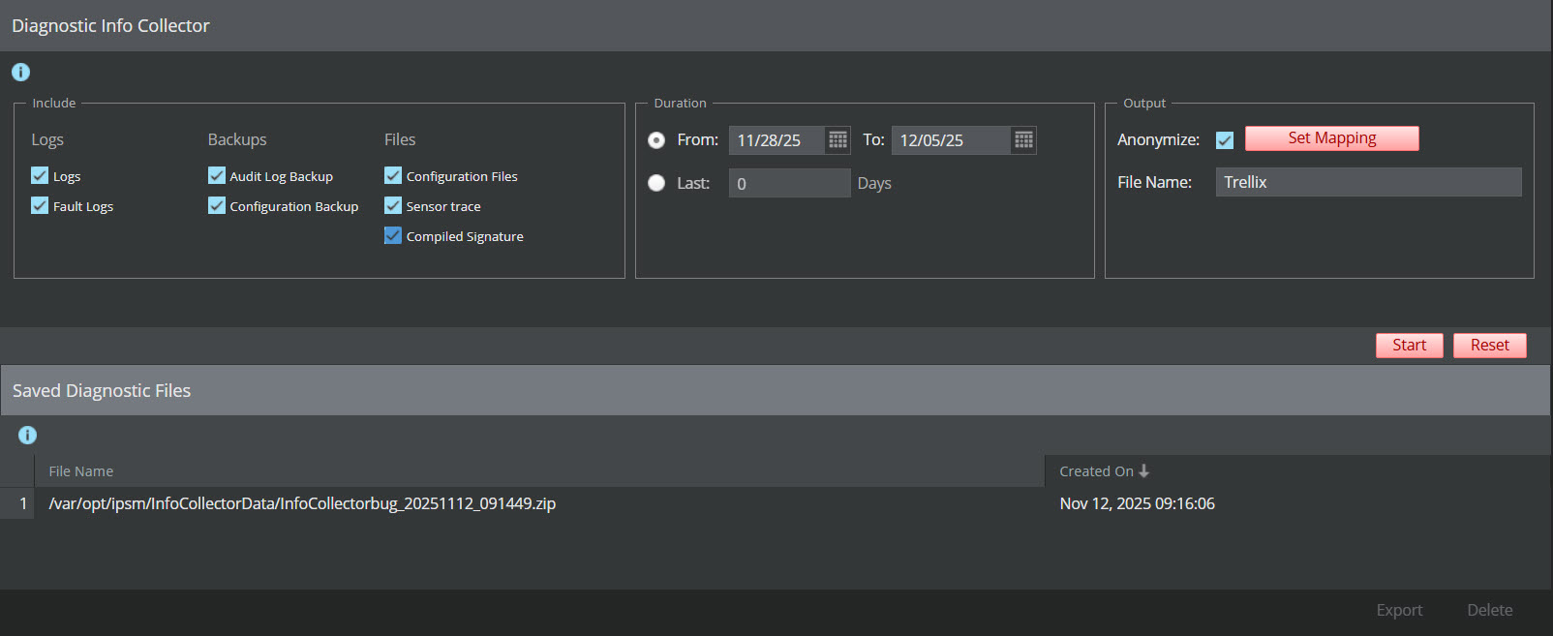Viewport: 1553px width, 636px height.
Task: Select the Last days radio button
Action: (x=656, y=183)
